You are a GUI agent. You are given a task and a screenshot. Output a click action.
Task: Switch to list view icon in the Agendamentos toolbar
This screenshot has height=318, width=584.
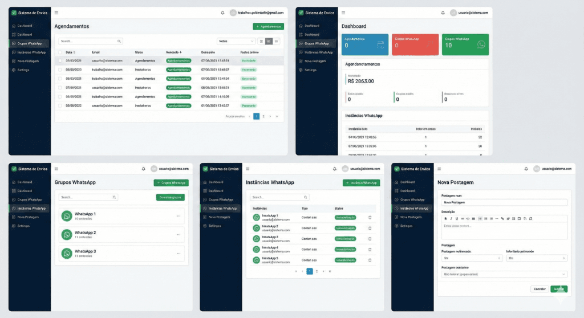pos(277,42)
